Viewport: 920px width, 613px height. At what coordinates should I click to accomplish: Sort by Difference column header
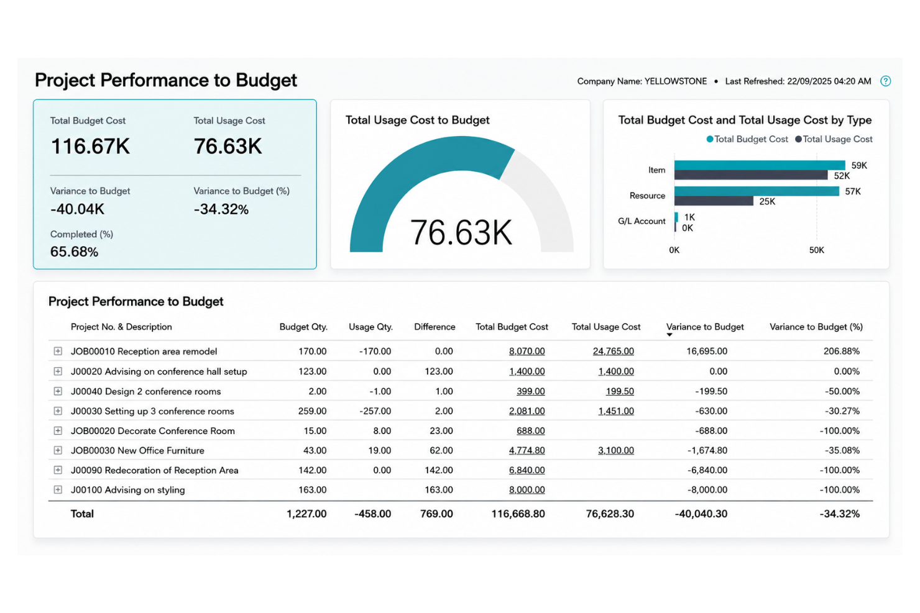[x=435, y=327]
